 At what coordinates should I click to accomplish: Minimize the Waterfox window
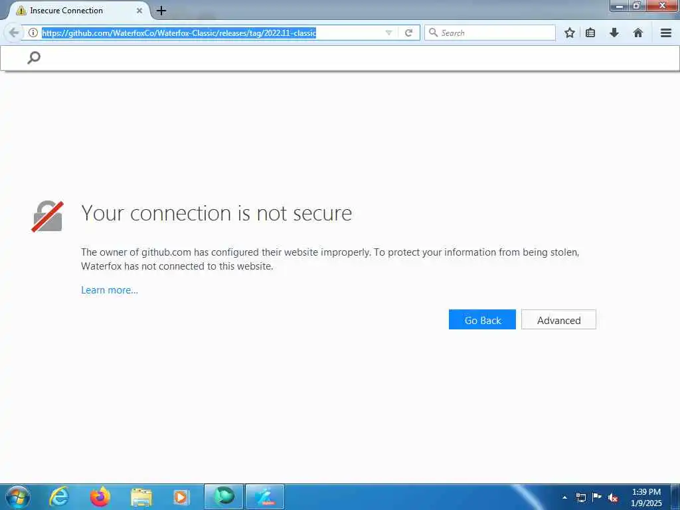[x=620, y=5]
